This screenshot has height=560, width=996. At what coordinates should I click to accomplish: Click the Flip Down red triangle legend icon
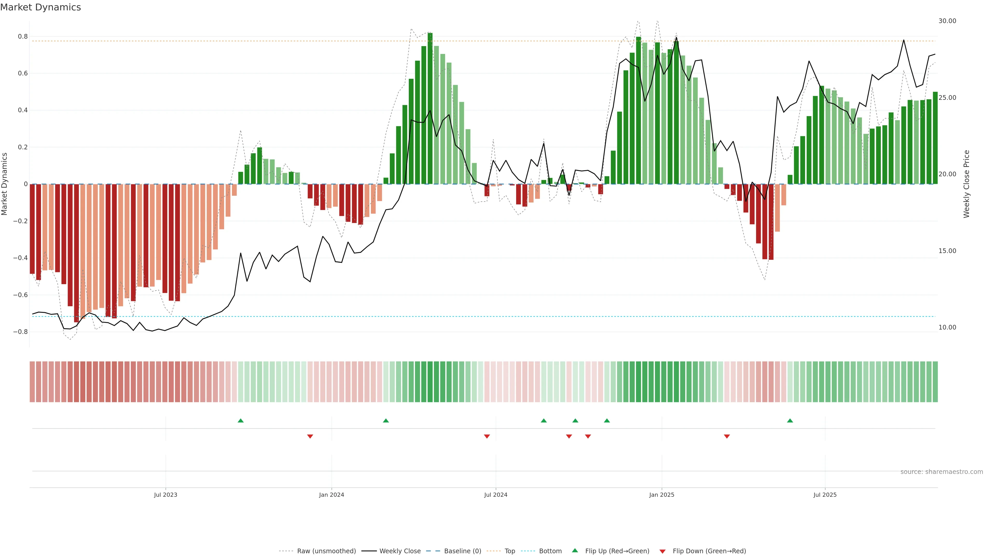point(662,551)
